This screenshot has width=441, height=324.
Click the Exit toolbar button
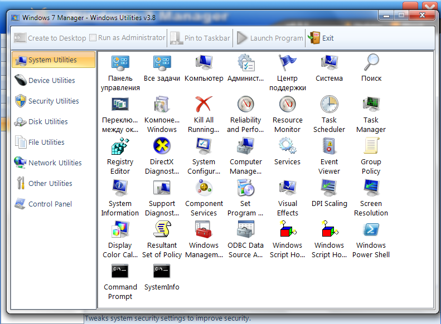pyautogui.click(x=321, y=38)
